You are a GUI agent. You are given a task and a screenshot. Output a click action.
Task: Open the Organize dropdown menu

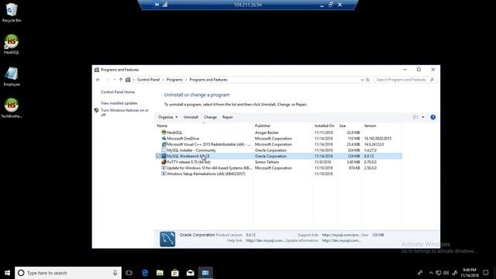click(168, 117)
